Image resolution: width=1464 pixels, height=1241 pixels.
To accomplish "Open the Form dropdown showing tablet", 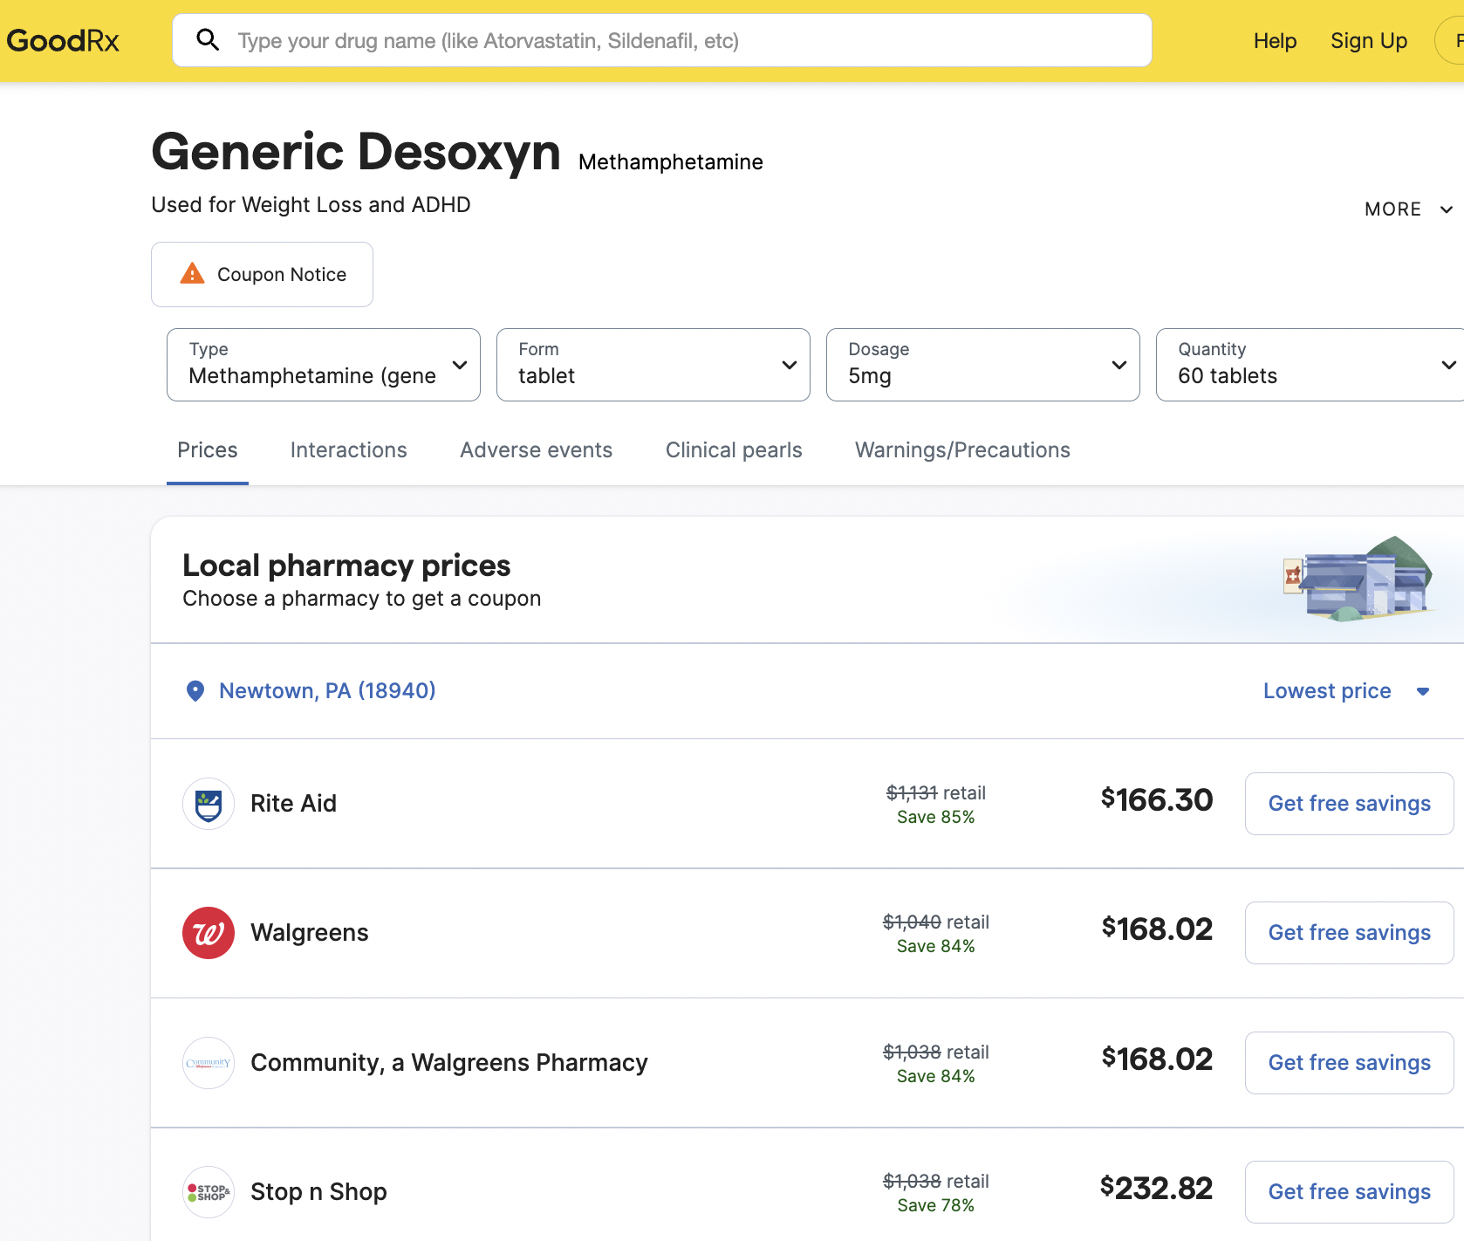I will pos(653,365).
